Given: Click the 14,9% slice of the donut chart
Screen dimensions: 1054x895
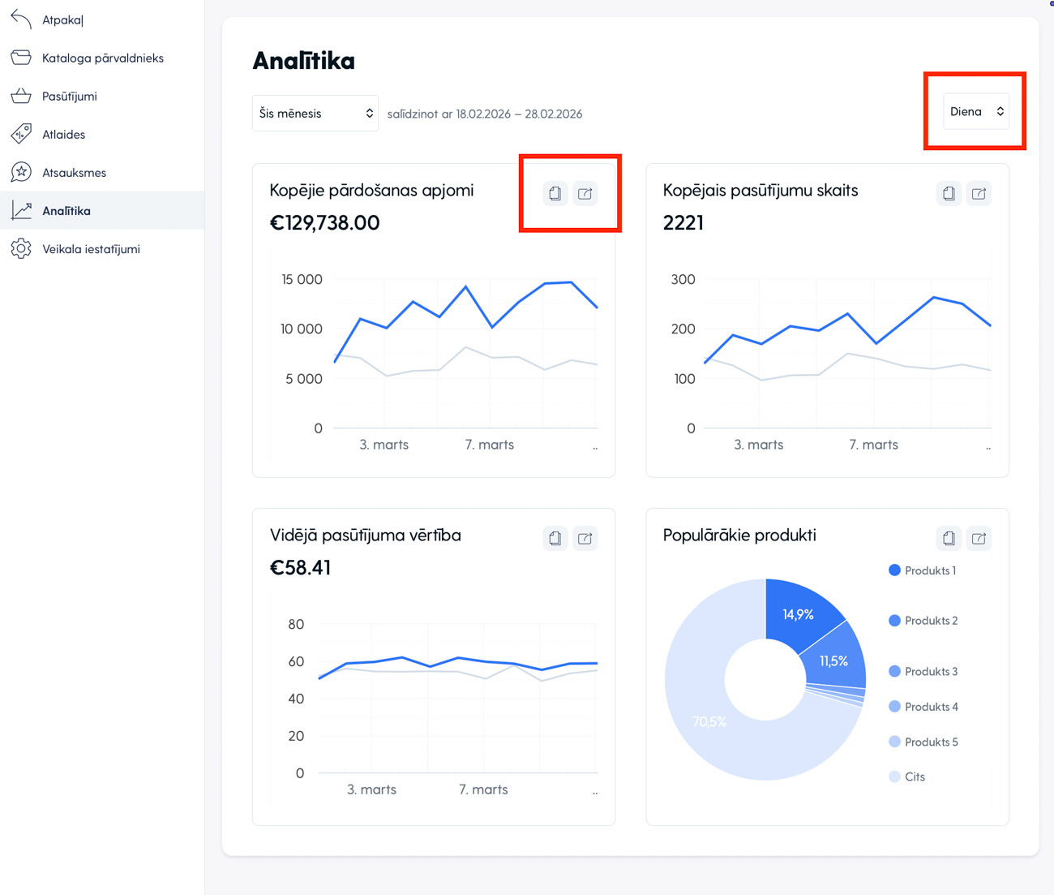Looking at the screenshot, I should [798, 613].
